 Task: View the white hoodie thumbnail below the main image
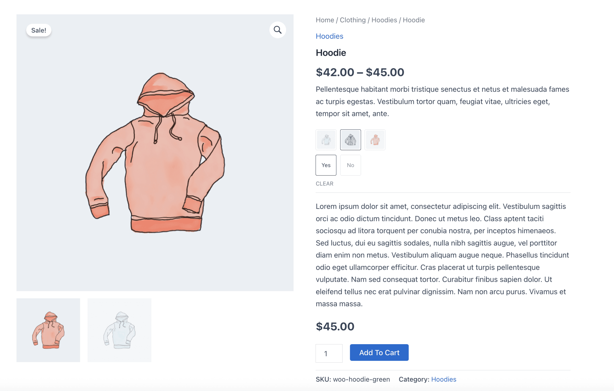pos(119,330)
